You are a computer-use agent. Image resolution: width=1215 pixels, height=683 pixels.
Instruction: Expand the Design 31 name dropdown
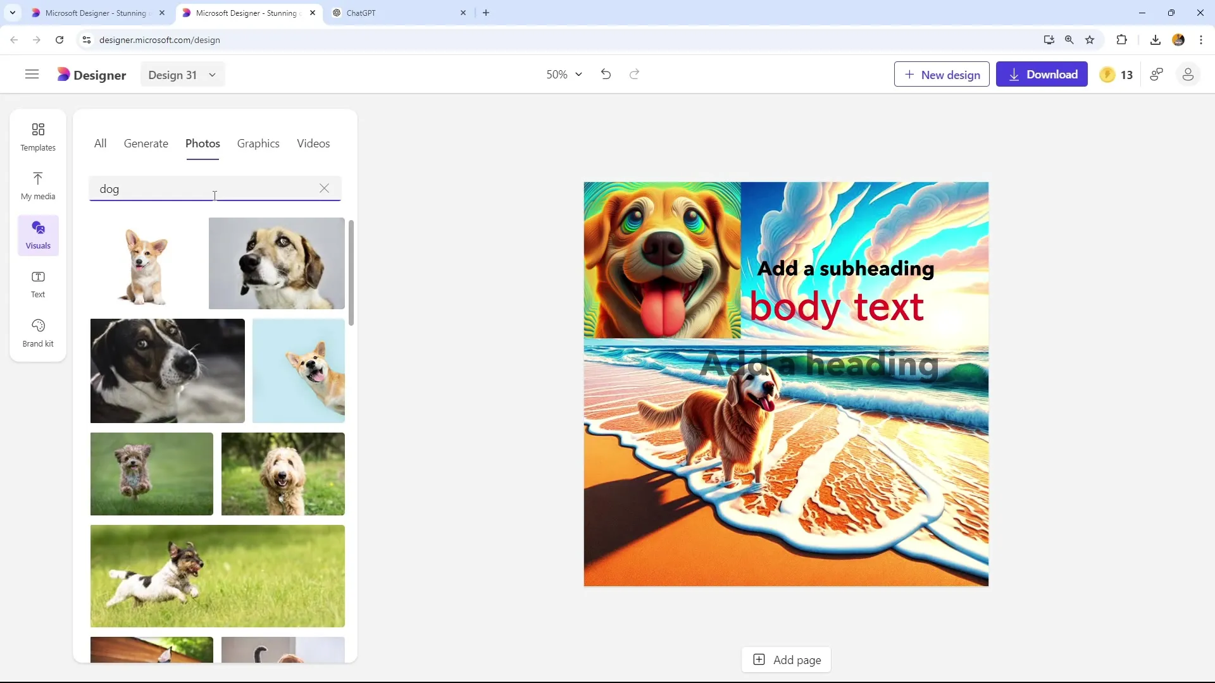coord(182,75)
